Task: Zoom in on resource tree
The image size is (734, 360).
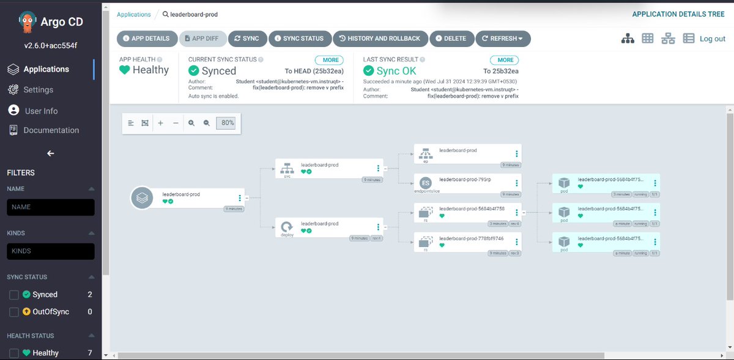Action: pyautogui.click(x=191, y=123)
